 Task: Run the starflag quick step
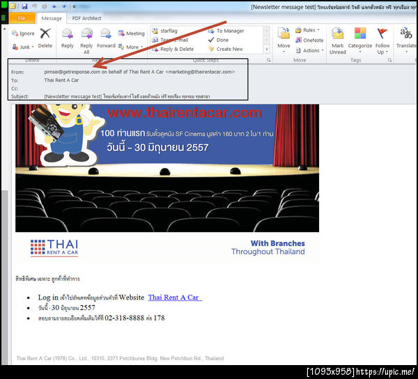click(x=164, y=31)
